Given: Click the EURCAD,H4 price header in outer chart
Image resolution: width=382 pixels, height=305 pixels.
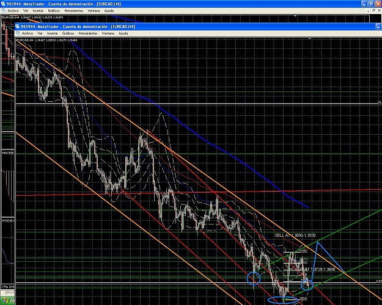Looking at the screenshot, I should pyautogui.click(x=33, y=18).
